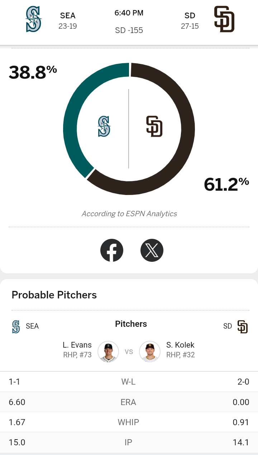Viewport: 258px width, 455px height.
Task: Click the SD -155 betting line
Action: tap(129, 31)
